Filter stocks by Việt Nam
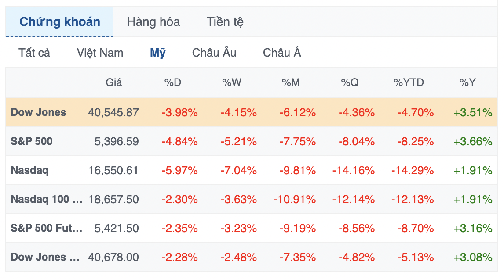 pyautogui.click(x=100, y=53)
